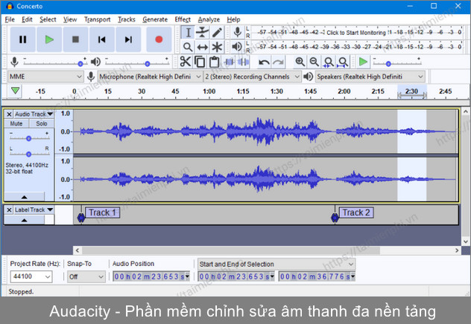Redo the last undone action
Image resolution: width=471 pixels, height=324 pixels.
(279, 62)
